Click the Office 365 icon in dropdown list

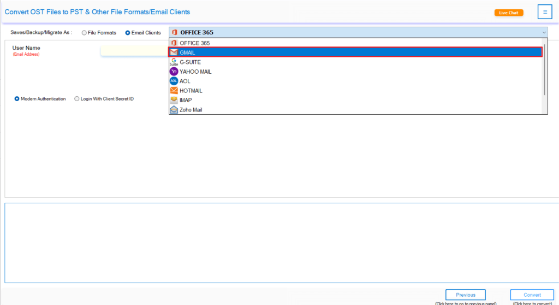(x=174, y=43)
